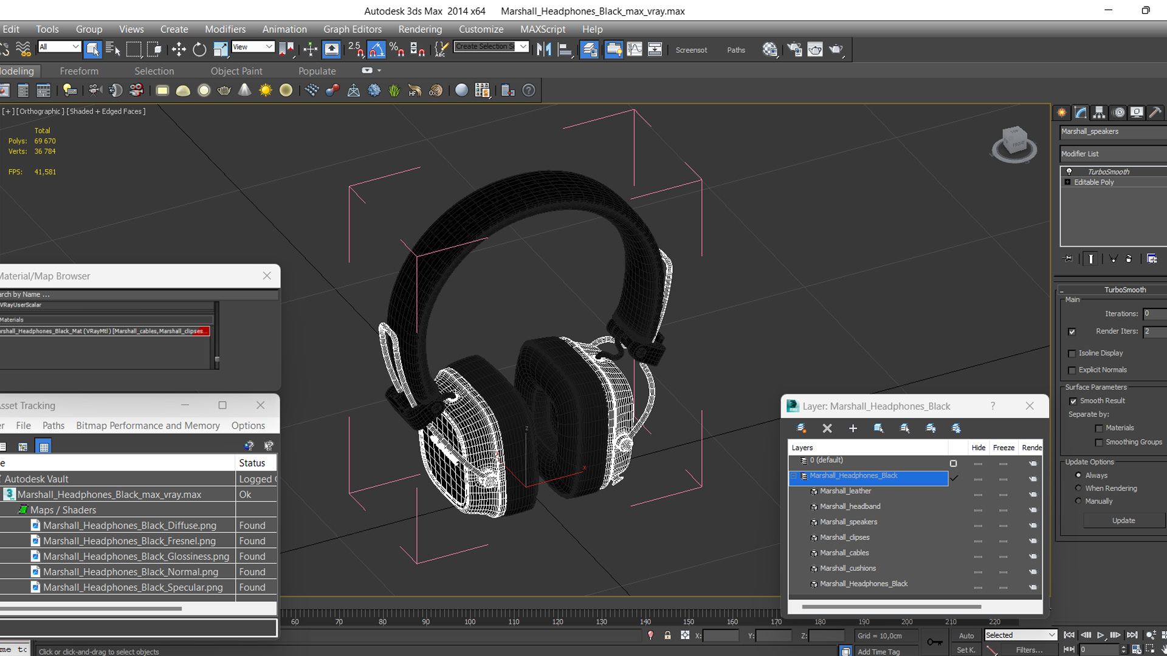The width and height of the screenshot is (1167, 656).
Task: Click the grass plant icon
Action: pyautogui.click(x=394, y=91)
